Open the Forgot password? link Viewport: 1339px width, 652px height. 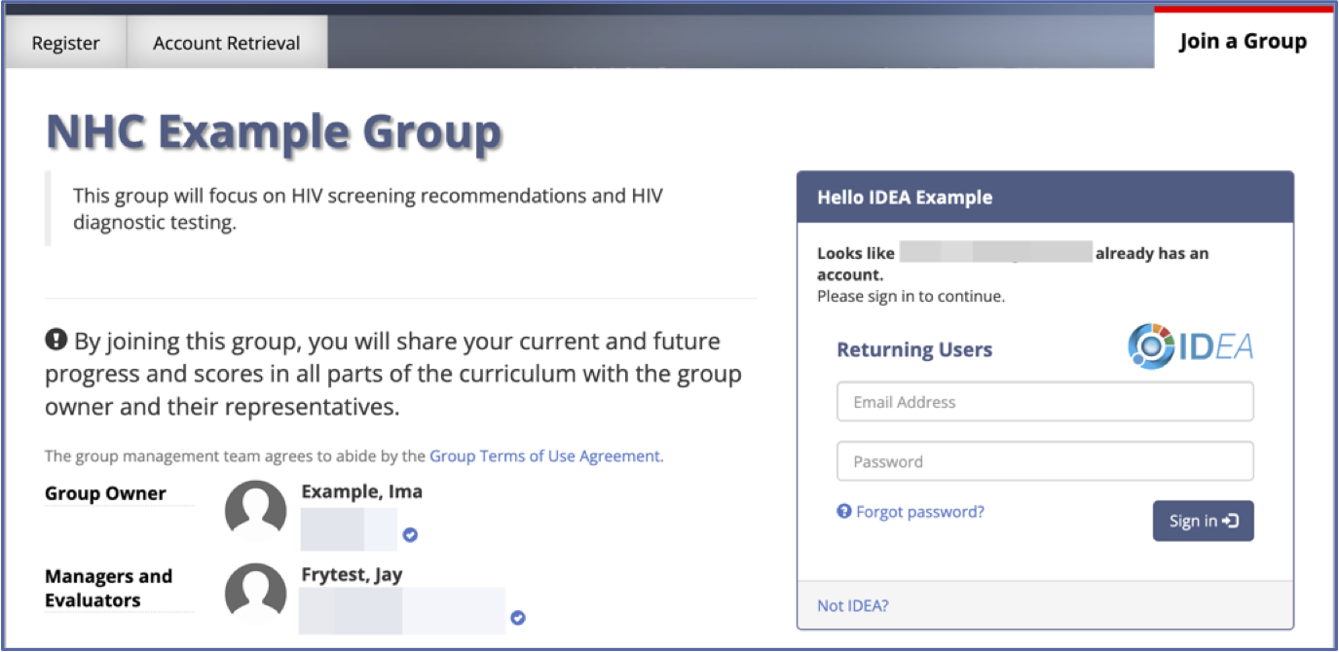click(x=920, y=511)
